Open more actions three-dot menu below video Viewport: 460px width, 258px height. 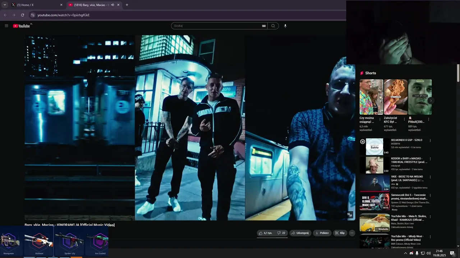pyautogui.click(x=352, y=233)
